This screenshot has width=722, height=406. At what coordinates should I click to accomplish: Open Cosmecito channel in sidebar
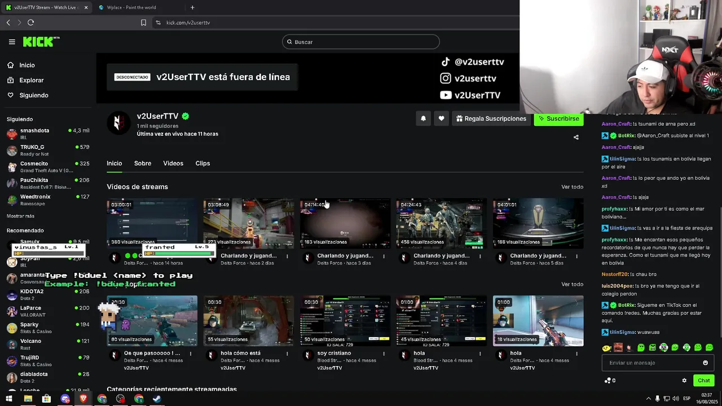pos(48,167)
